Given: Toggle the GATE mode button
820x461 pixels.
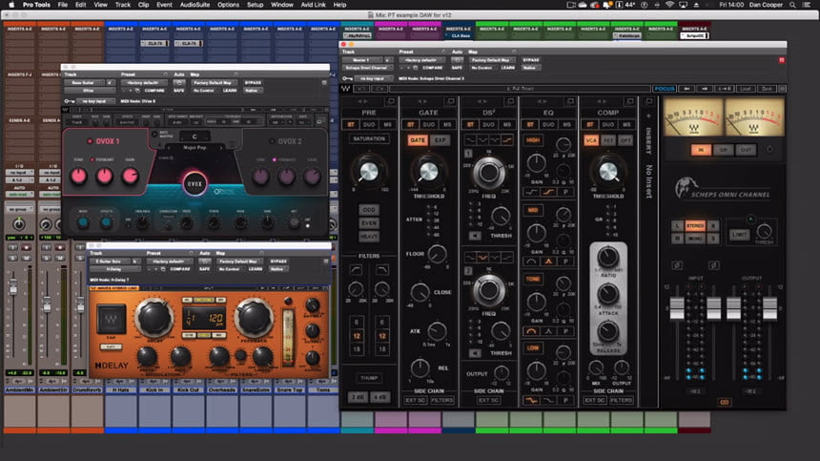Looking at the screenshot, I should pos(418,140).
